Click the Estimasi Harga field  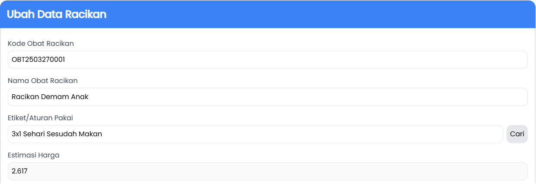(x=267, y=171)
